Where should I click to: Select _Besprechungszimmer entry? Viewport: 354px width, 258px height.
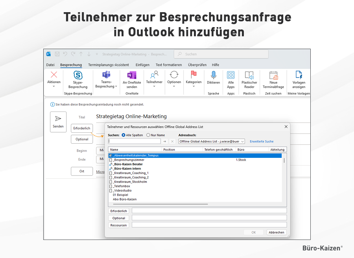coord(195,160)
